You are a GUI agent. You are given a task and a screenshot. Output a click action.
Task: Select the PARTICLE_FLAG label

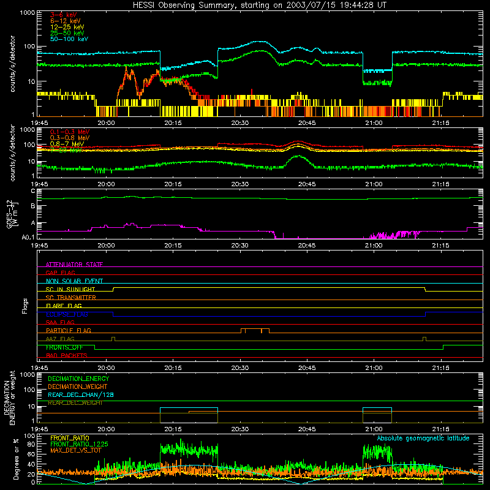69,330
